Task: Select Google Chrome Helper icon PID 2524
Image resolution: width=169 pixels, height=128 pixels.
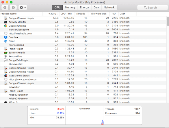Action: [x=5, y=83]
